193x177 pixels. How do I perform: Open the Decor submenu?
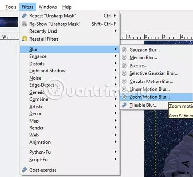69,114
